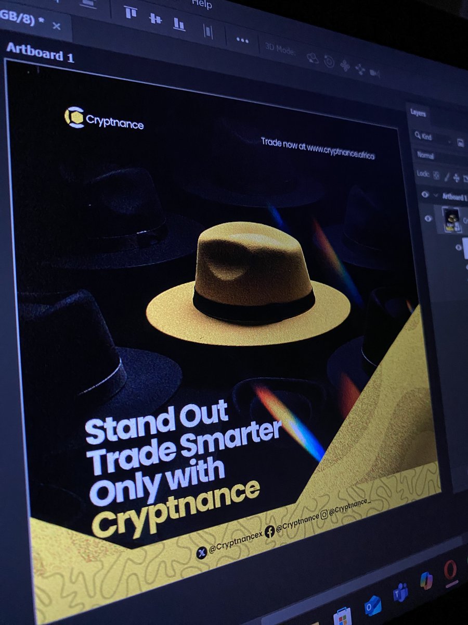Viewport: 468px width, 625px height.
Task: Toggle visibility of the white thumbnail layer
Action: (x=459, y=248)
